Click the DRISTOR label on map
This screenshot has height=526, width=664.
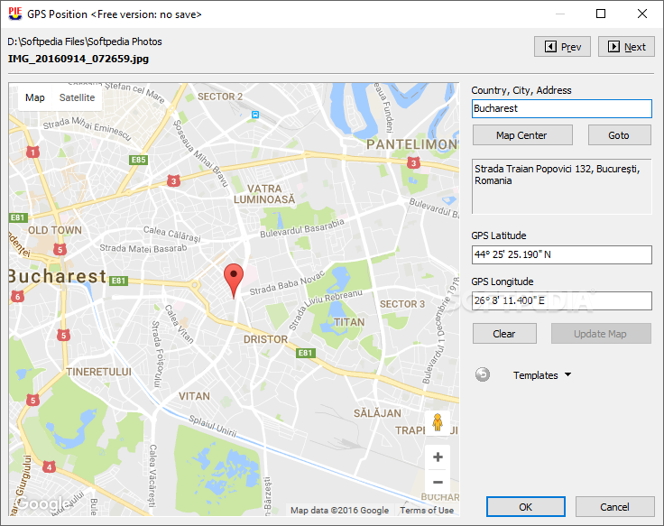pyautogui.click(x=265, y=339)
